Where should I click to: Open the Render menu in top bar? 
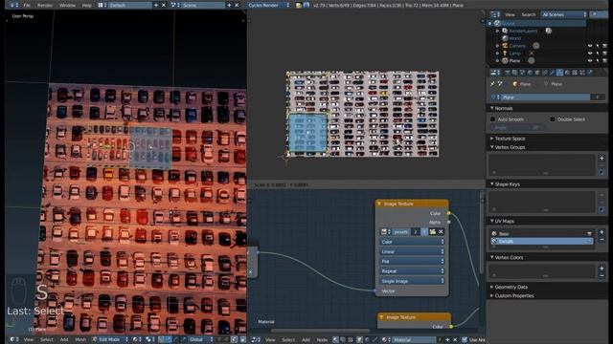pos(45,6)
